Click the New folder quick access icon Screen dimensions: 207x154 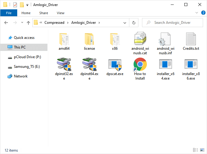coord(22,5)
